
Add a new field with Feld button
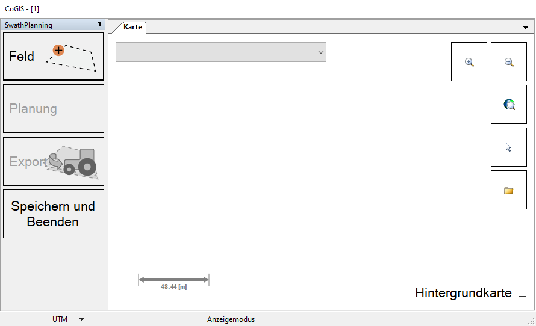pos(54,57)
